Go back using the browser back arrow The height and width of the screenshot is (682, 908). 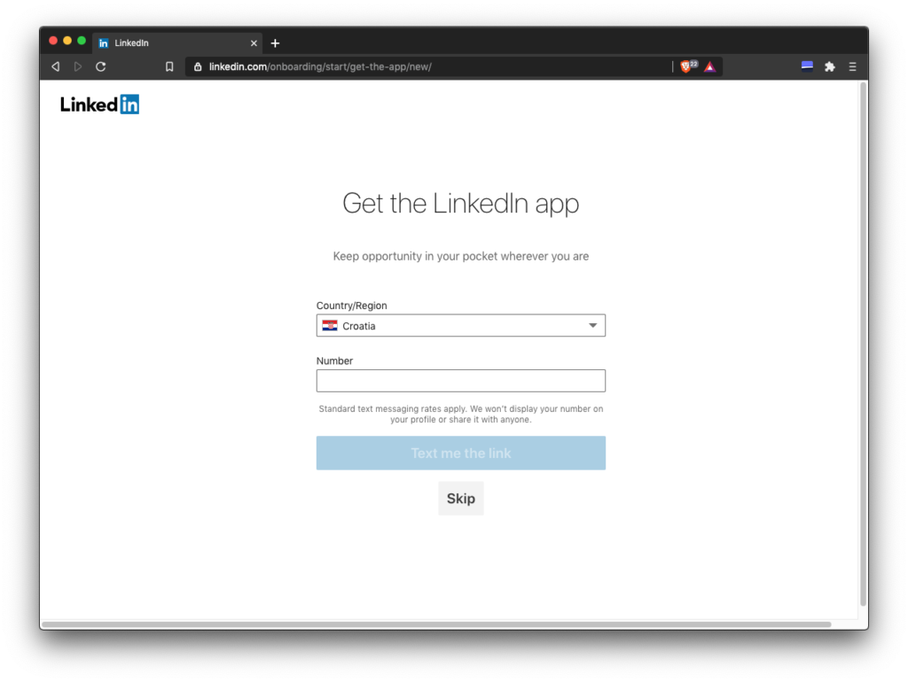(55, 66)
